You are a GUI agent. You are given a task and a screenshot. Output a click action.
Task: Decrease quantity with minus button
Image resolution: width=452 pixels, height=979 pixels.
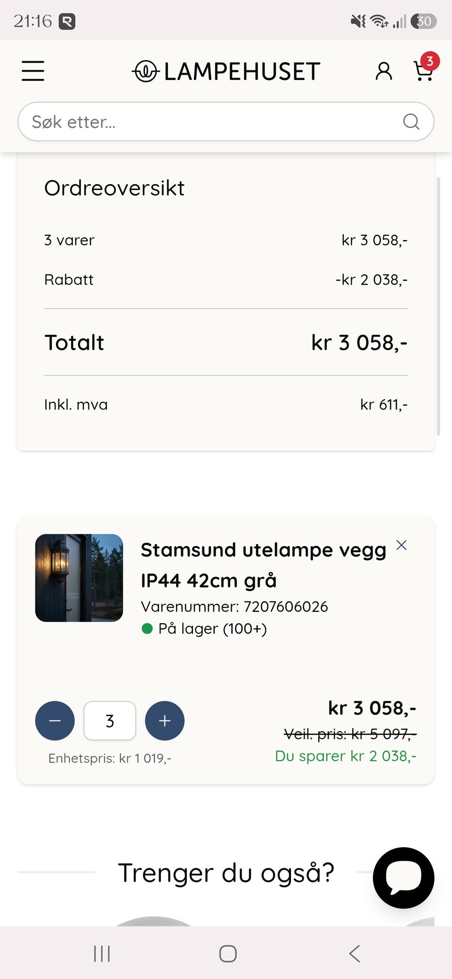55,721
